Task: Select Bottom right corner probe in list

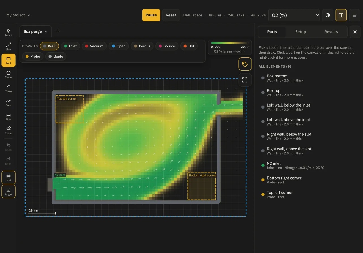Action: pyautogui.click(x=309, y=180)
